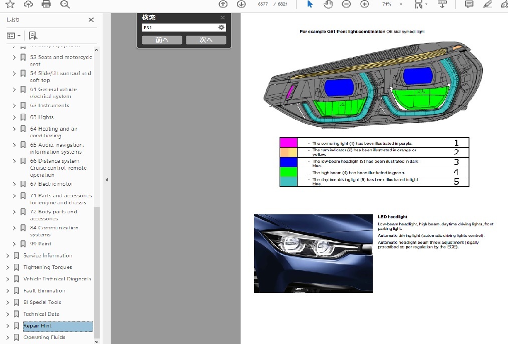The height and width of the screenshot is (344, 508).
Task: Open the bookmarks panel options menu
Action: (14, 36)
